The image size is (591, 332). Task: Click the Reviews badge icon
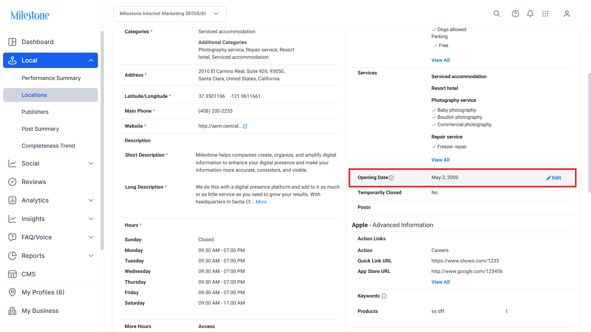coord(12,182)
